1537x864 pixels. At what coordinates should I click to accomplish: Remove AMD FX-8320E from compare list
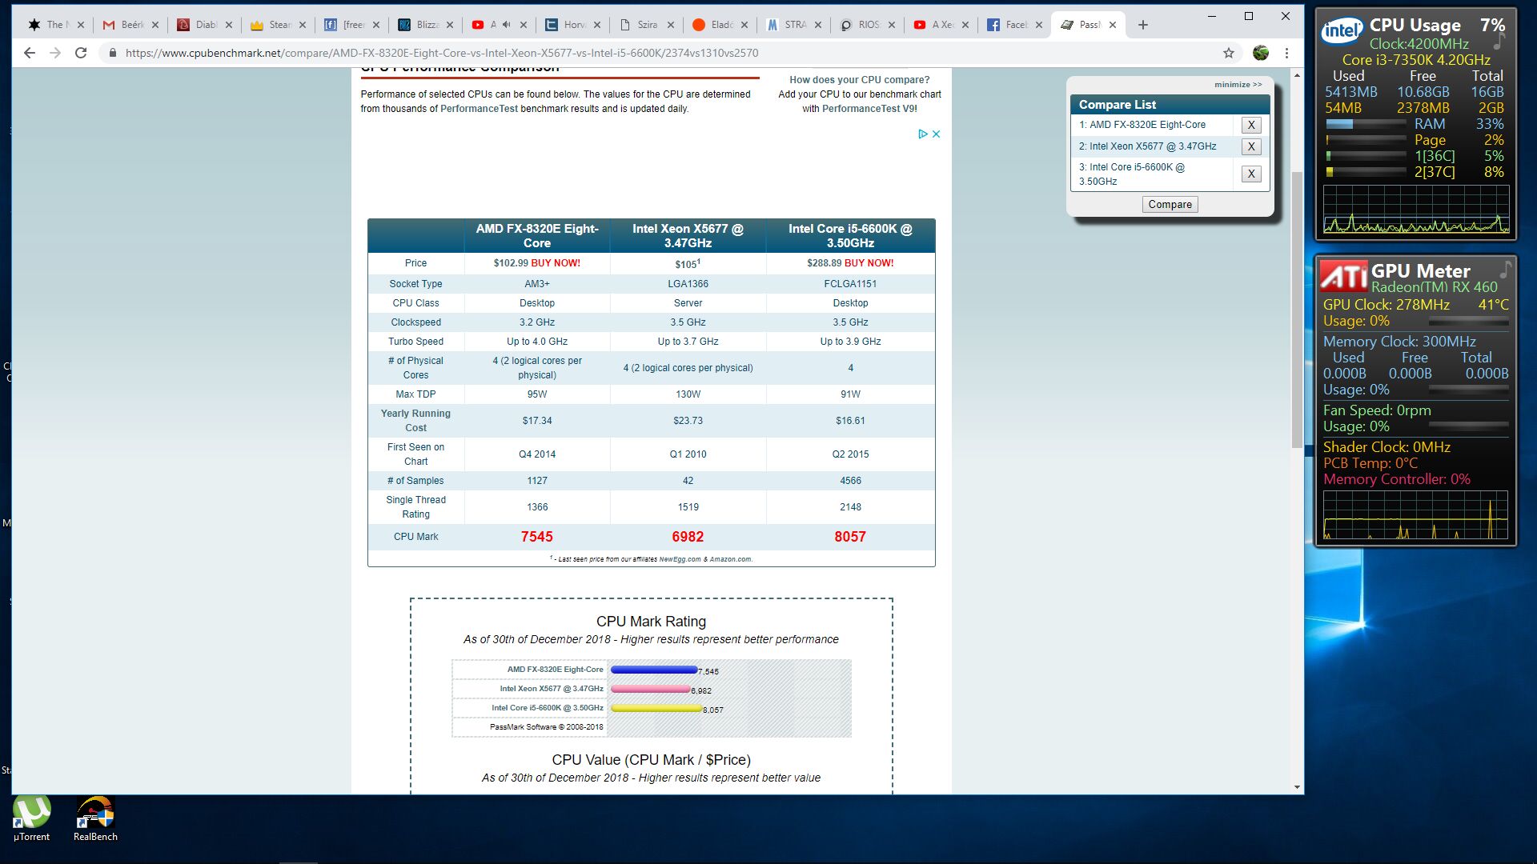1251,125
